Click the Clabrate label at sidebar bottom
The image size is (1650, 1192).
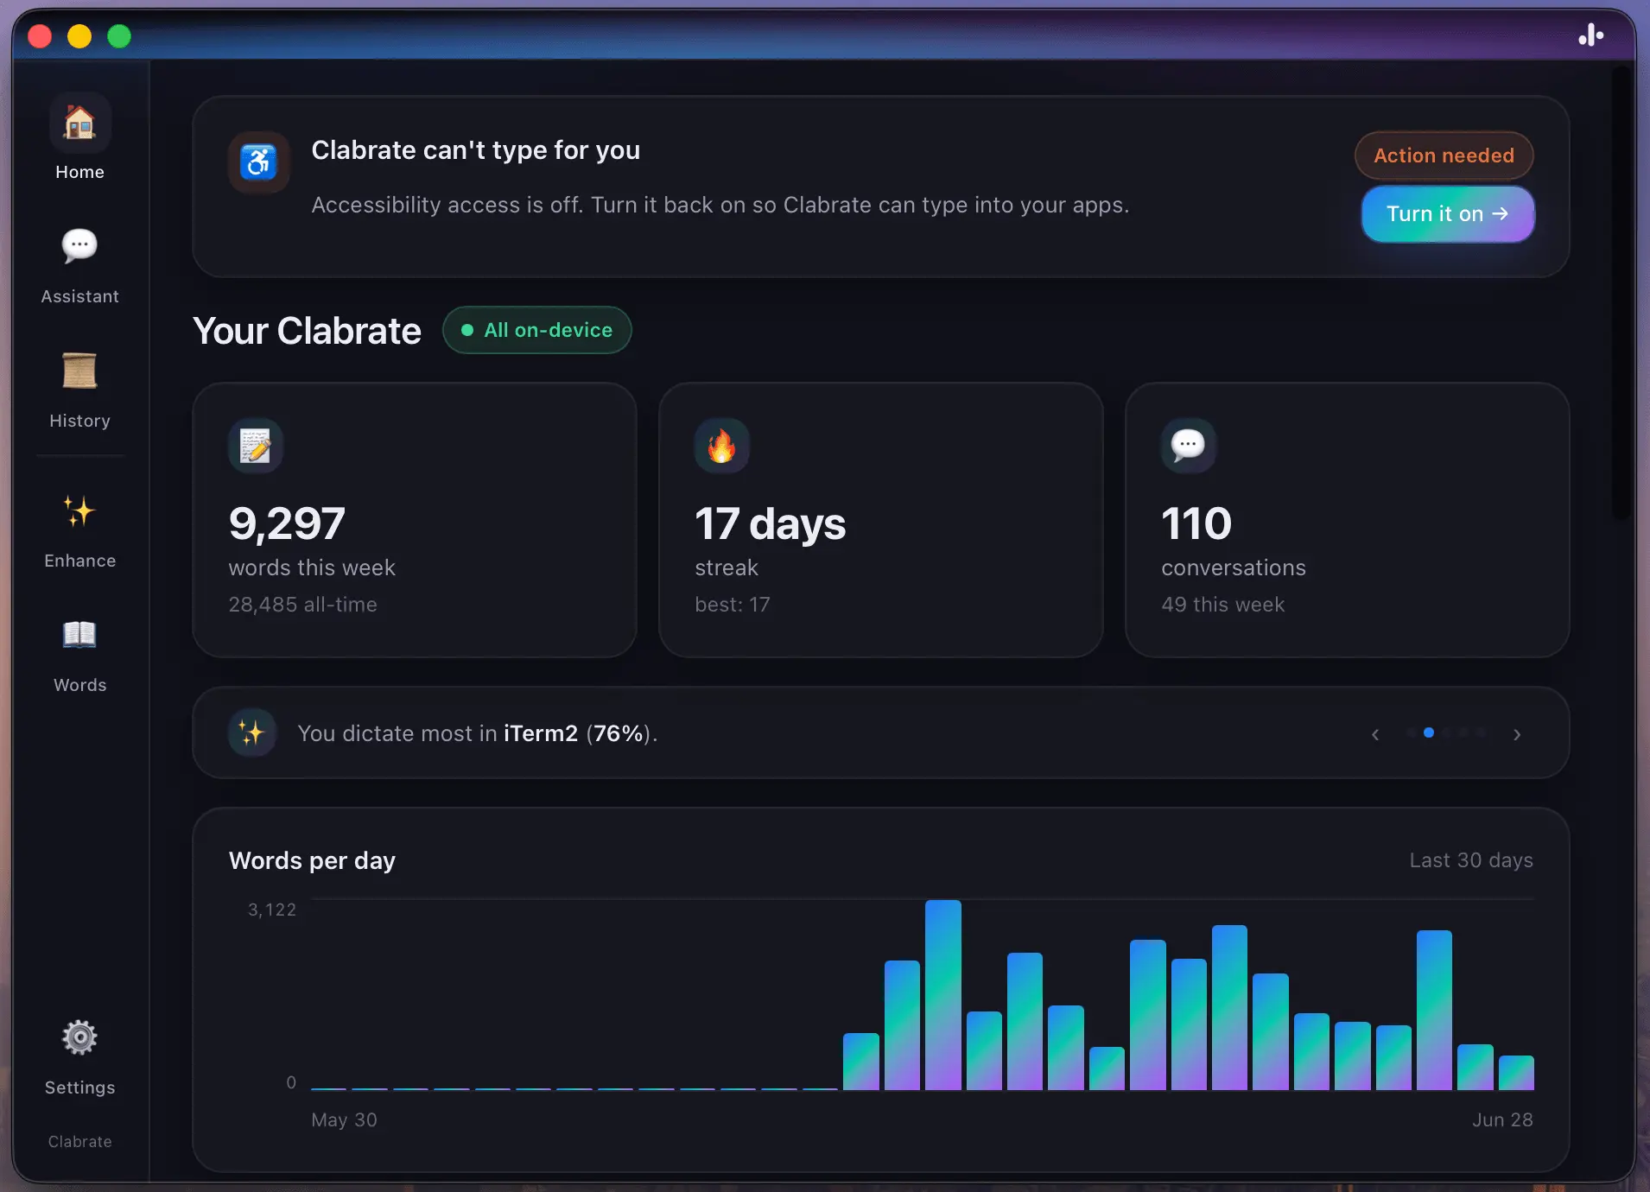click(x=79, y=1142)
